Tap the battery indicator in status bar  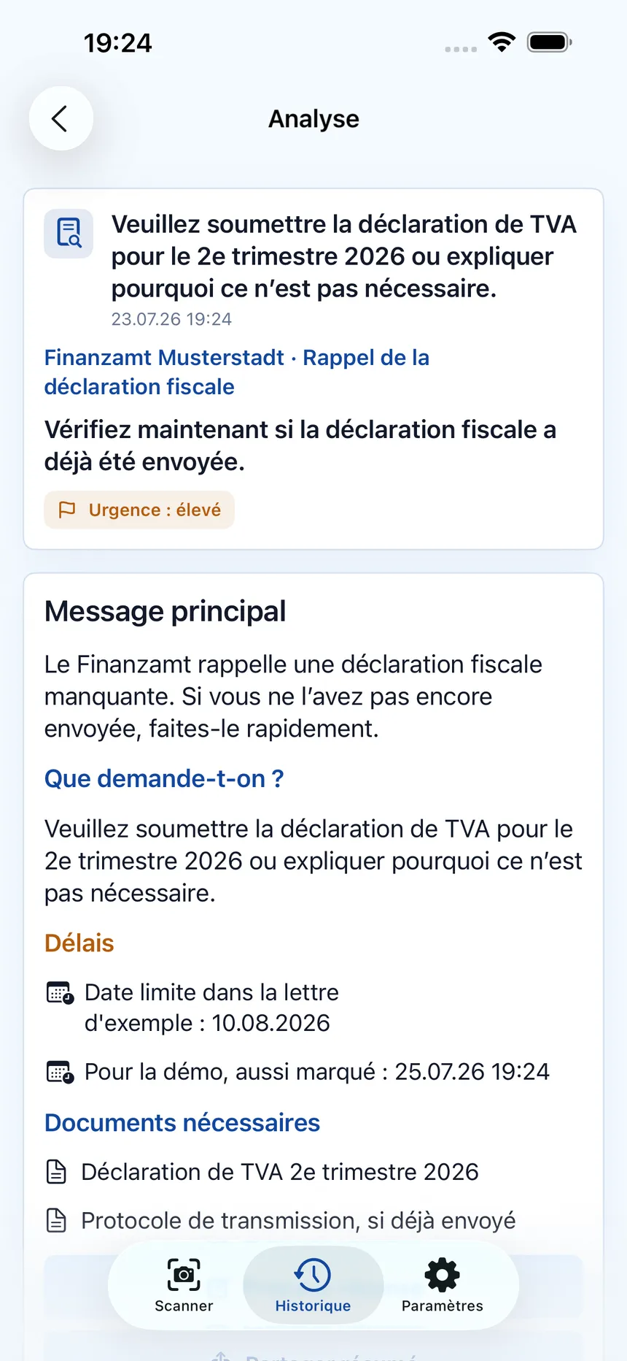[550, 42]
